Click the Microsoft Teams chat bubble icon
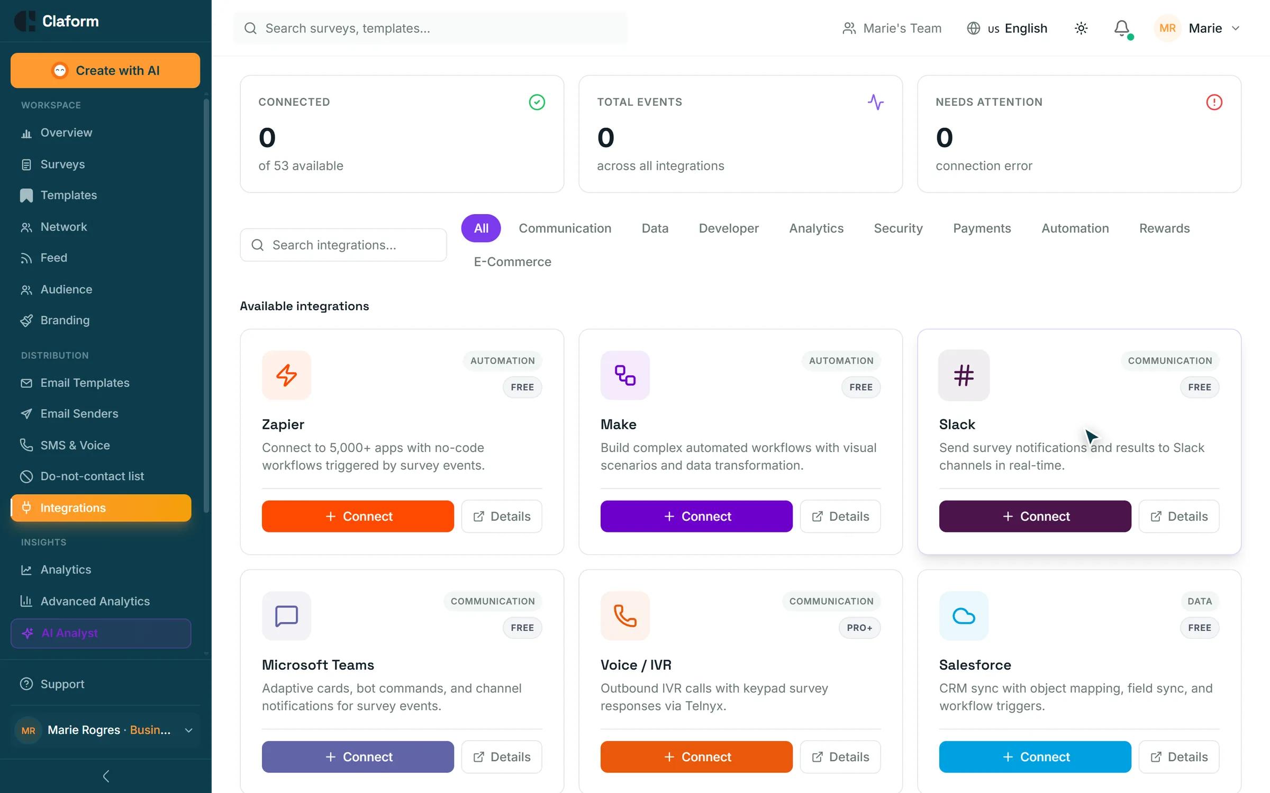Viewport: 1270px width, 793px height. tap(286, 615)
